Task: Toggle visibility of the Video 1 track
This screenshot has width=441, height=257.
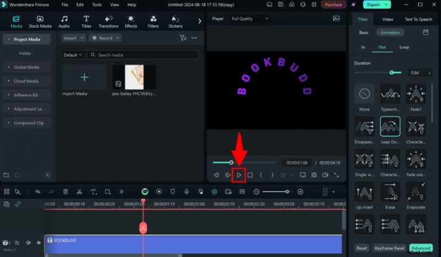Action: [x=39, y=243]
